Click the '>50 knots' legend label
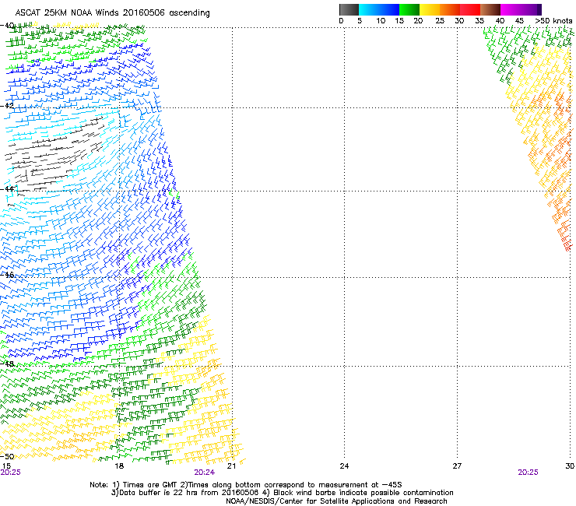 (553, 21)
